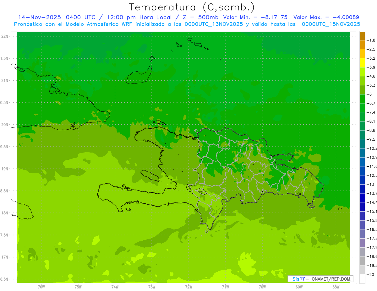Click the 71W longitude axis label
377x291 pixels.
(225, 287)
